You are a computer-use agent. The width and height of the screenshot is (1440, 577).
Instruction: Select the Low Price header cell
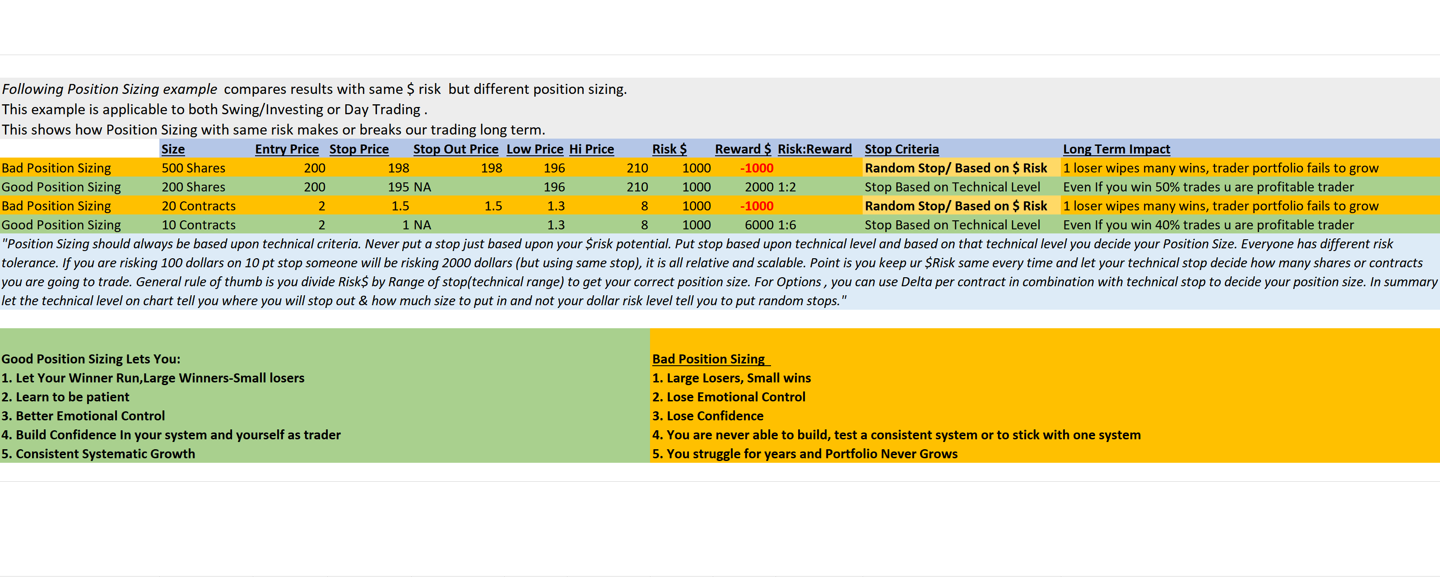point(534,149)
